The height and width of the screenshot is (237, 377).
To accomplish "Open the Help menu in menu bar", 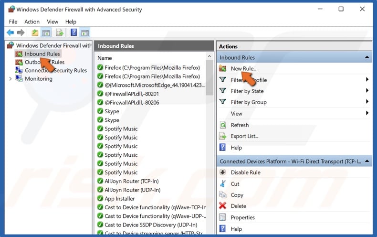I will (x=71, y=22).
